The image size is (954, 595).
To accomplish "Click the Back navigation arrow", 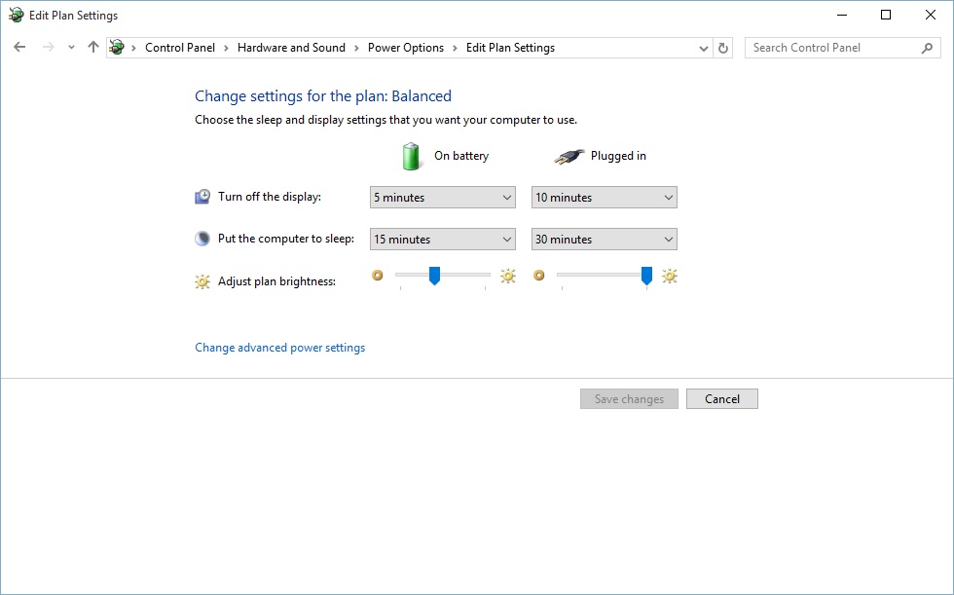I will click(19, 47).
